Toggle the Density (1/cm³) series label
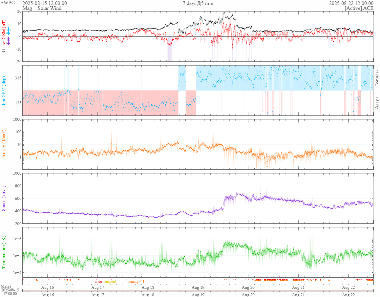This screenshot has height=297, width=380. tap(4, 144)
